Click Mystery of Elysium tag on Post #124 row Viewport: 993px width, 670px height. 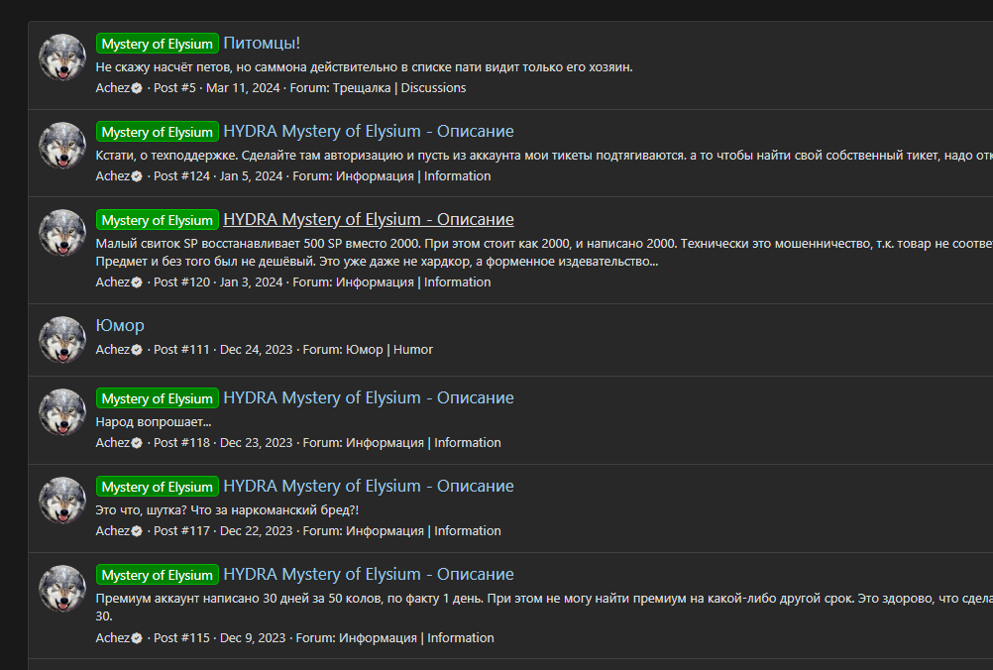[x=157, y=133]
